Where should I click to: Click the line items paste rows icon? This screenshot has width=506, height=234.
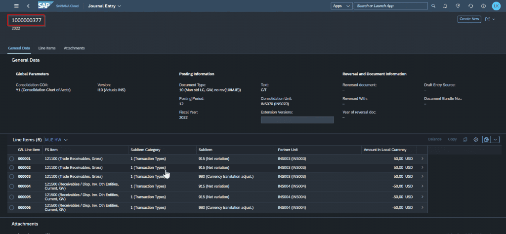click(x=465, y=140)
